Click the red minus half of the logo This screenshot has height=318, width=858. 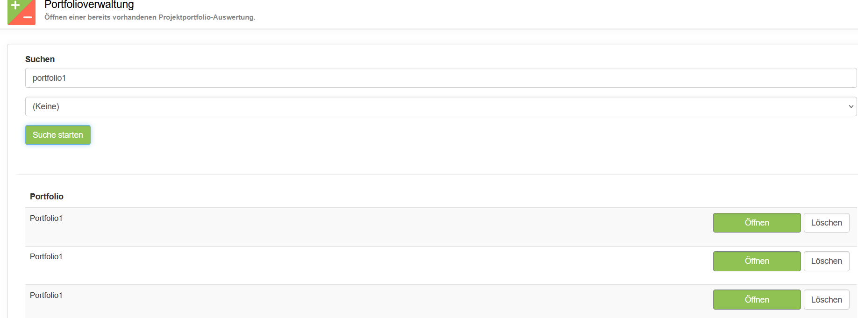(x=28, y=18)
